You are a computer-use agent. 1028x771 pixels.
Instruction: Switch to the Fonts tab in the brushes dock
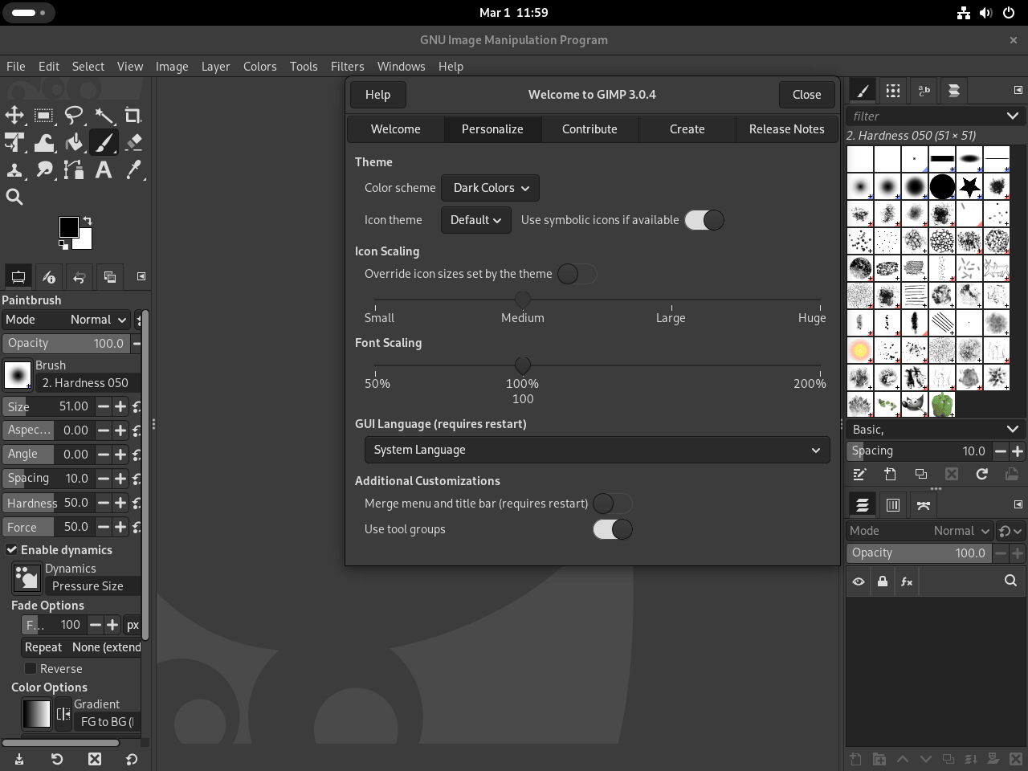coord(923,91)
